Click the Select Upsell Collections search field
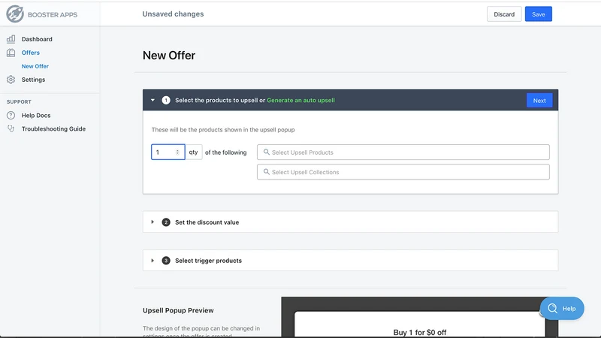The height and width of the screenshot is (338, 601). [403, 172]
